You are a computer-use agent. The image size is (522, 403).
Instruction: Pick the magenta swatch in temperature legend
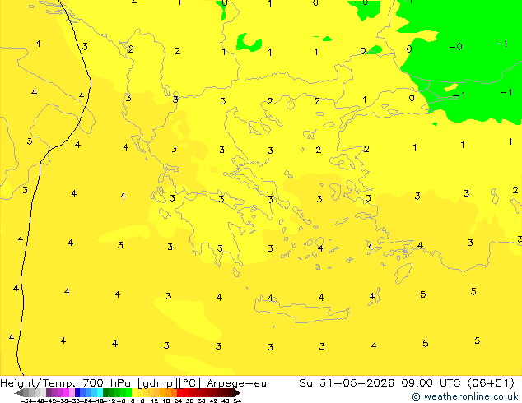66,392
